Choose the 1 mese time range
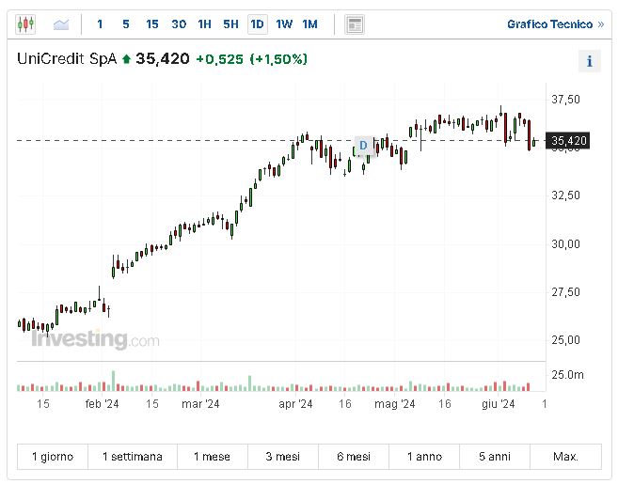This screenshot has height=484, width=618. pos(212,457)
